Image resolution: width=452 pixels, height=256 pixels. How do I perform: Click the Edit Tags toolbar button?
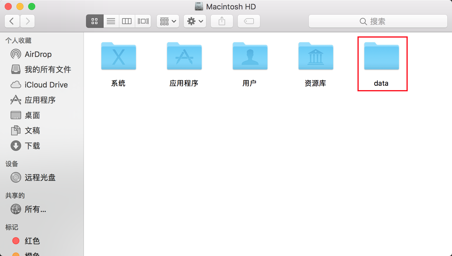point(249,21)
